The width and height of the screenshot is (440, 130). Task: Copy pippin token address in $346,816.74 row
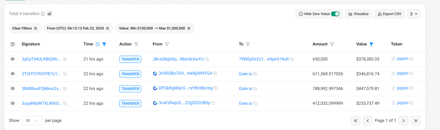coord(411,74)
